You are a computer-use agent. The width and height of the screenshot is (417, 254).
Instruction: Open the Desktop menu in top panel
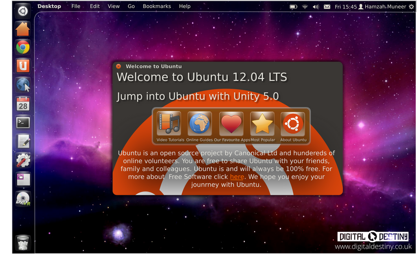[x=49, y=6]
